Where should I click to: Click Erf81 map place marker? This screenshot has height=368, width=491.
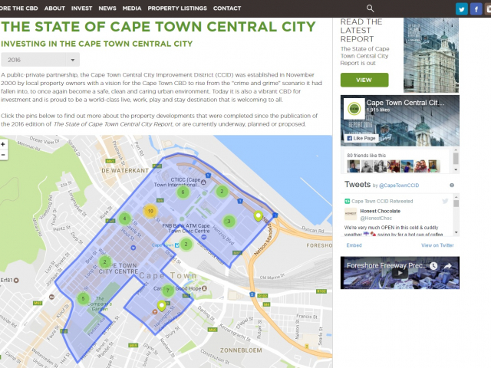pyautogui.click(x=16, y=280)
